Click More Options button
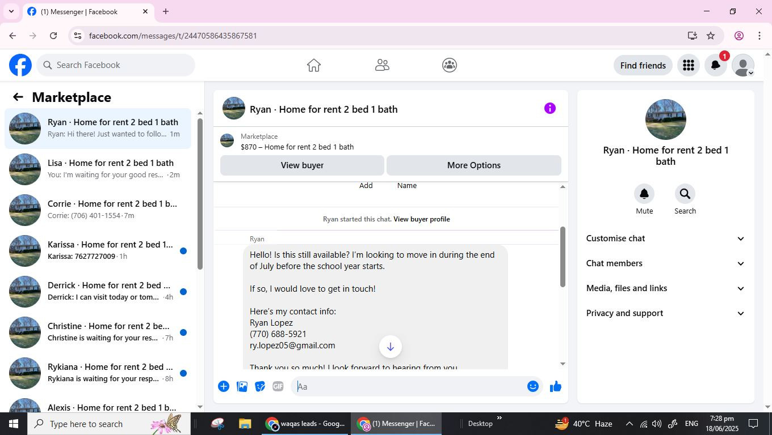Screen dimensions: 772x435 pos(474,165)
